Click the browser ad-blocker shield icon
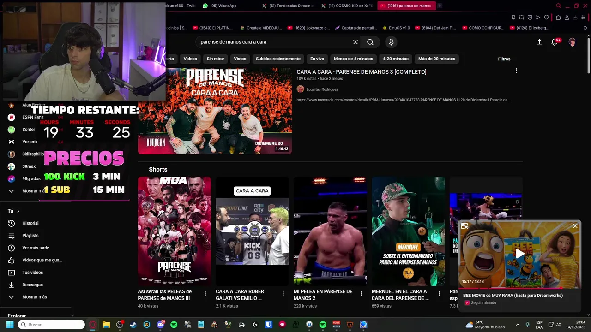Screen dimensions: 591x332 [530, 18]
